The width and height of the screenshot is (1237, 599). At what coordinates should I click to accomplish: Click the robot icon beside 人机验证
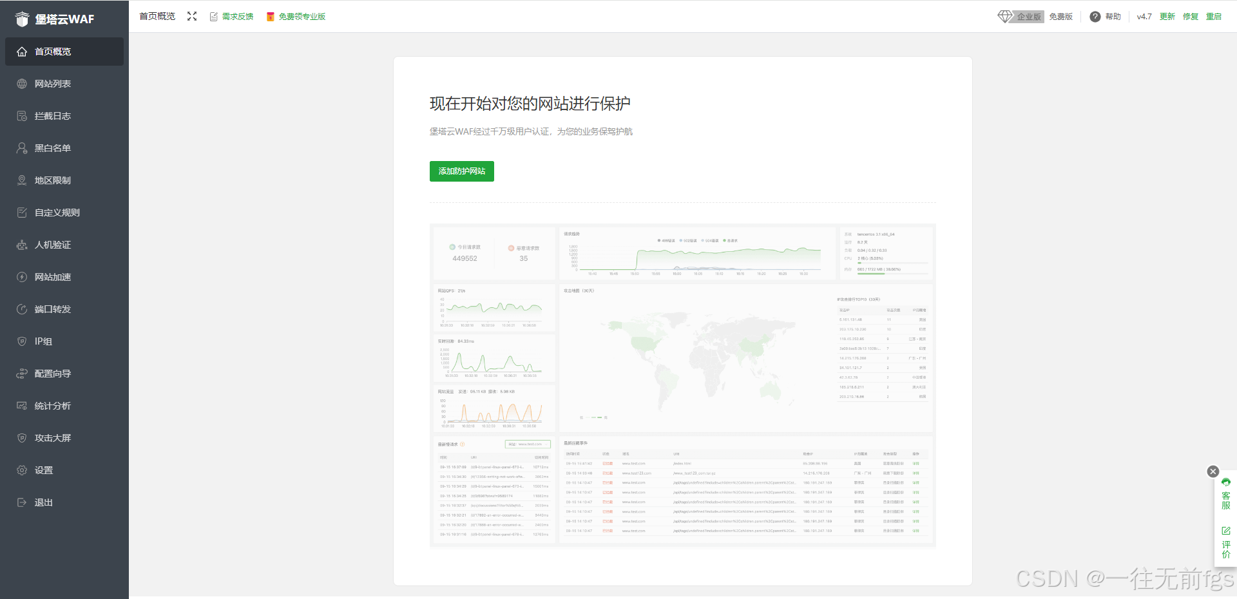[x=22, y=245]
